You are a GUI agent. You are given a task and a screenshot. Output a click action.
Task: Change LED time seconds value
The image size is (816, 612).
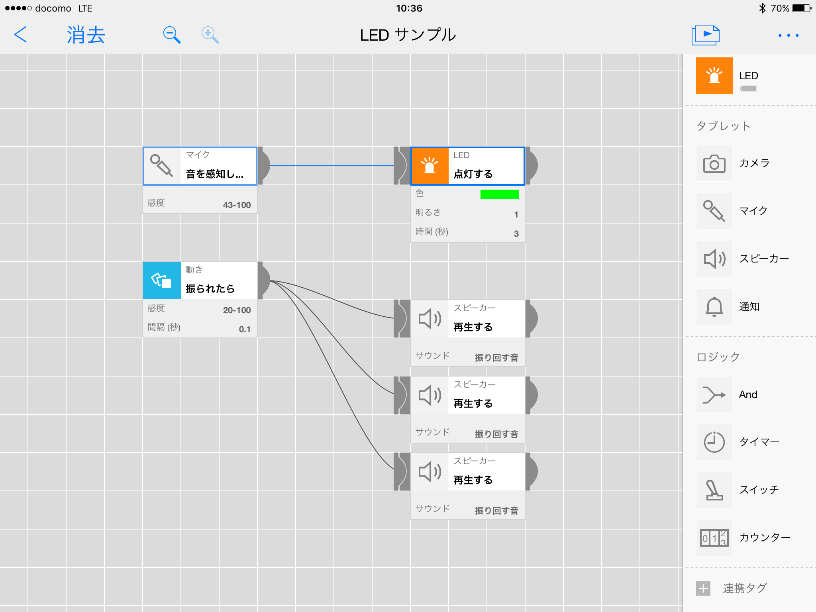516,233
